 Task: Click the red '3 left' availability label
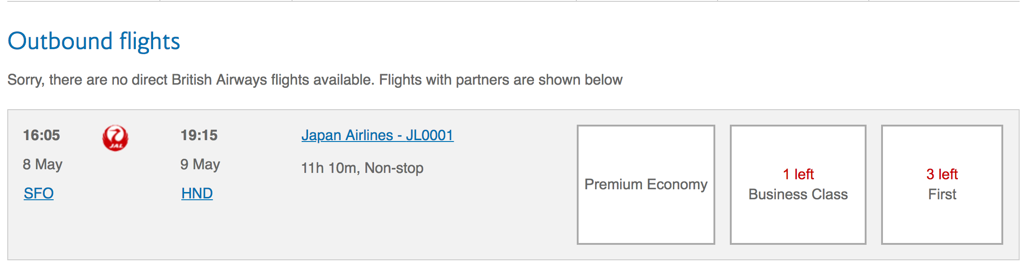(x=942, y=174)
